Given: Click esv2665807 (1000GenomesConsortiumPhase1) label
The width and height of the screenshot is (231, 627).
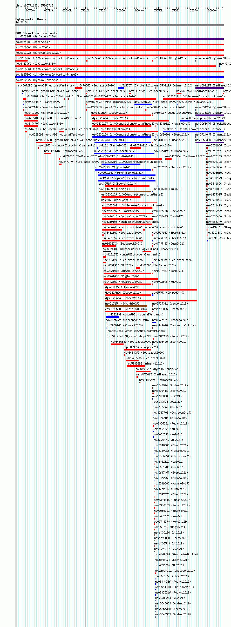Looking at the screenshot, I should [x=133, y=205].
